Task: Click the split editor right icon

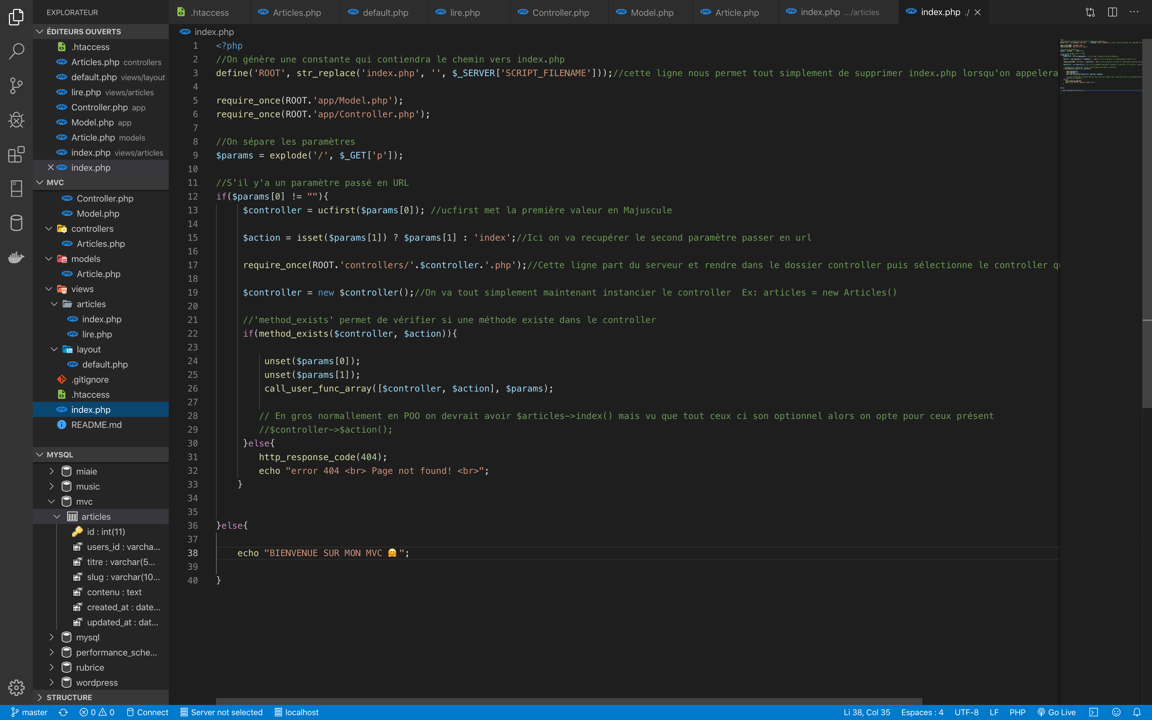Action: [1113, 12]
